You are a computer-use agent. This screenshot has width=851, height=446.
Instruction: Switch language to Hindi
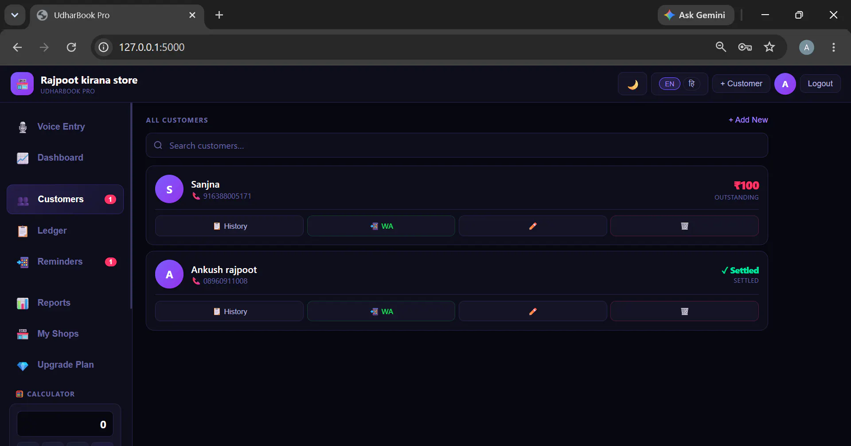point(691,84)
